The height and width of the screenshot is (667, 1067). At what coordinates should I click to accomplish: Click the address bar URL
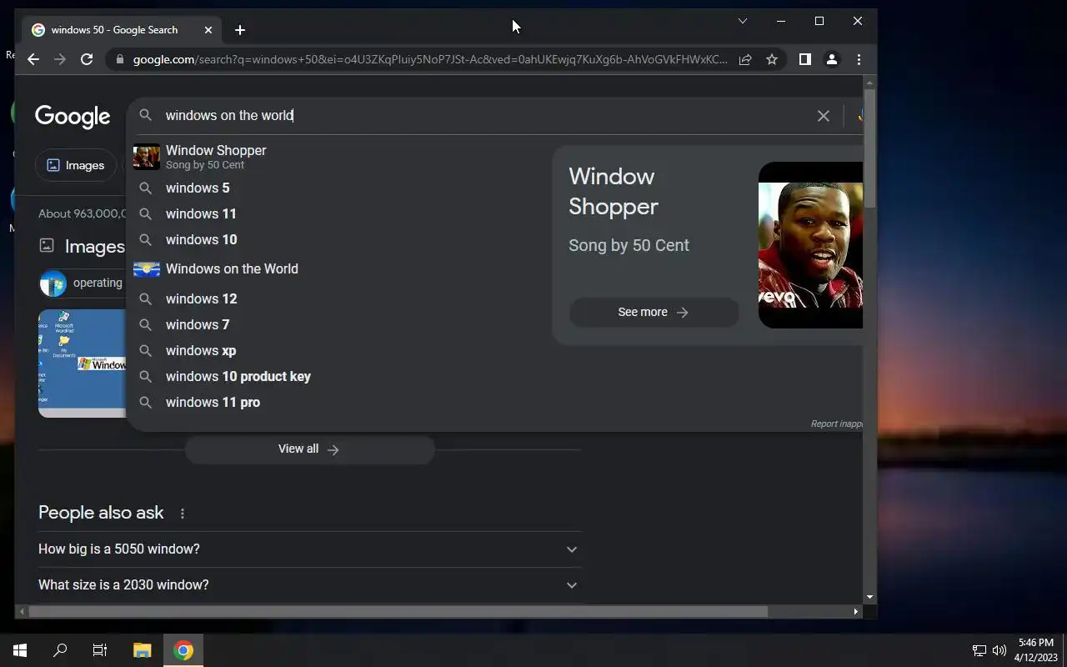click(430, 59)
